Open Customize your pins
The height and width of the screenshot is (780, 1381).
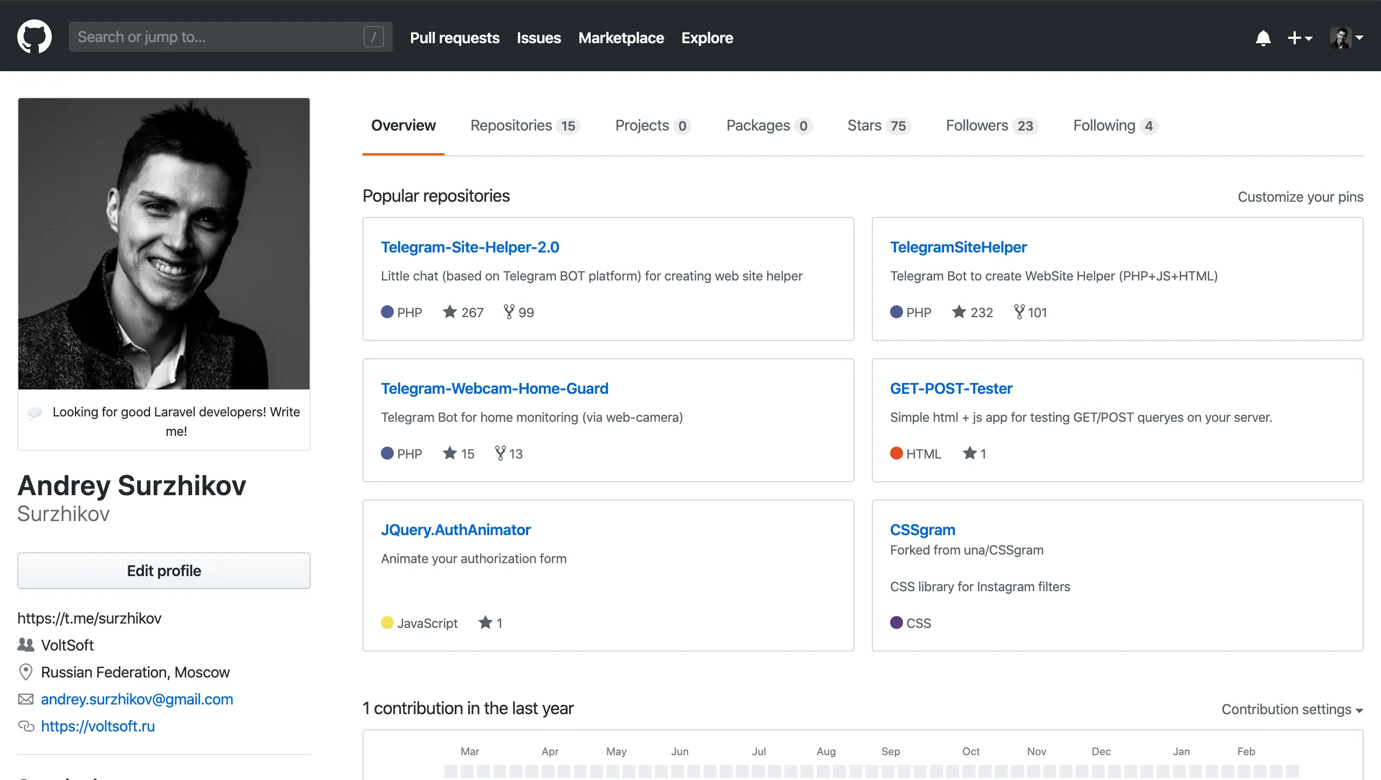1301,196
